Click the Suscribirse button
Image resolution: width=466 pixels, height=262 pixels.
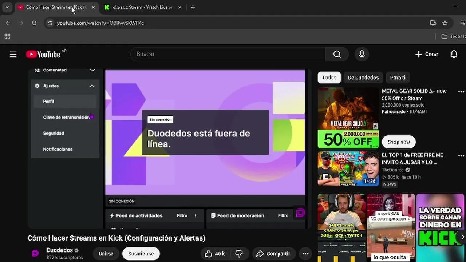point(141,254)
